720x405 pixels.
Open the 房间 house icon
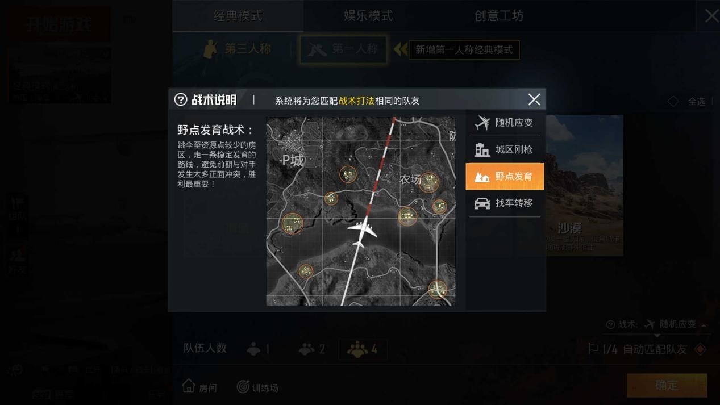pos(189,386)
